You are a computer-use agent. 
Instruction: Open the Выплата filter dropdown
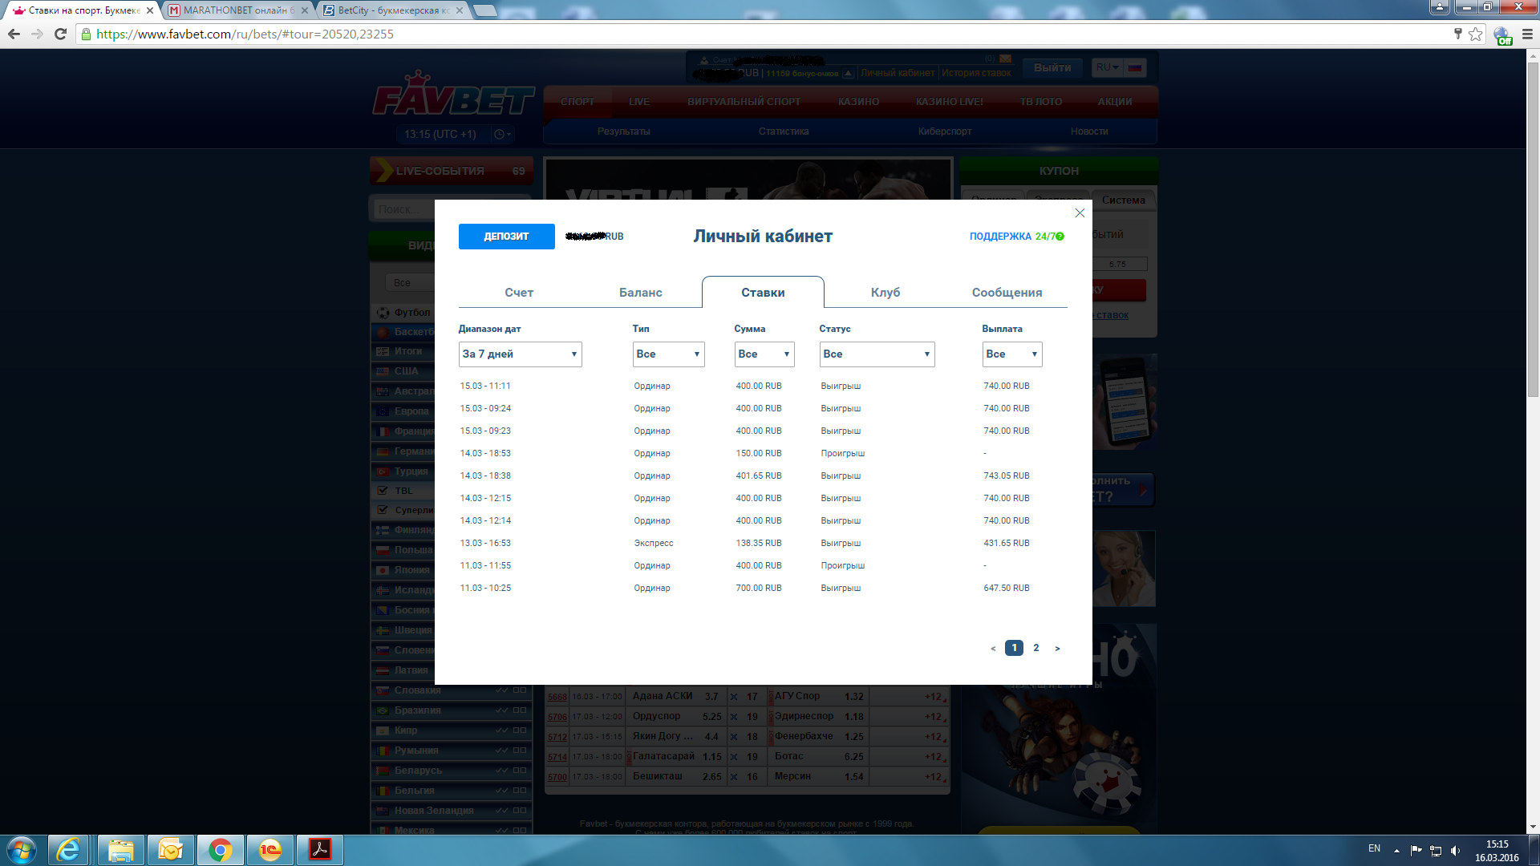[x=1012, y=354]
